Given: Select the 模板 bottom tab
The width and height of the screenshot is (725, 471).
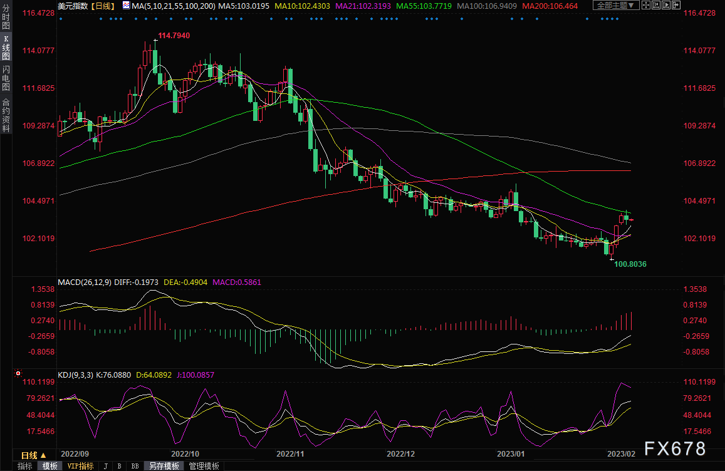Looking at the screenshot, I should pyautogui.click(x=50, y=466).
